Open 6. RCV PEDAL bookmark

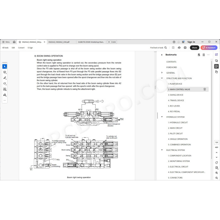174,111
